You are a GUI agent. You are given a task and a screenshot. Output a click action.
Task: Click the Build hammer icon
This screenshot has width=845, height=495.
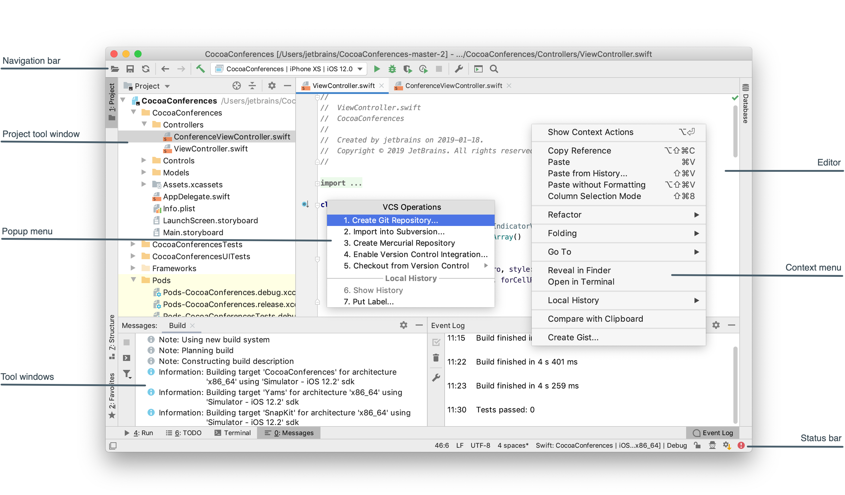[x=200, y=69]
